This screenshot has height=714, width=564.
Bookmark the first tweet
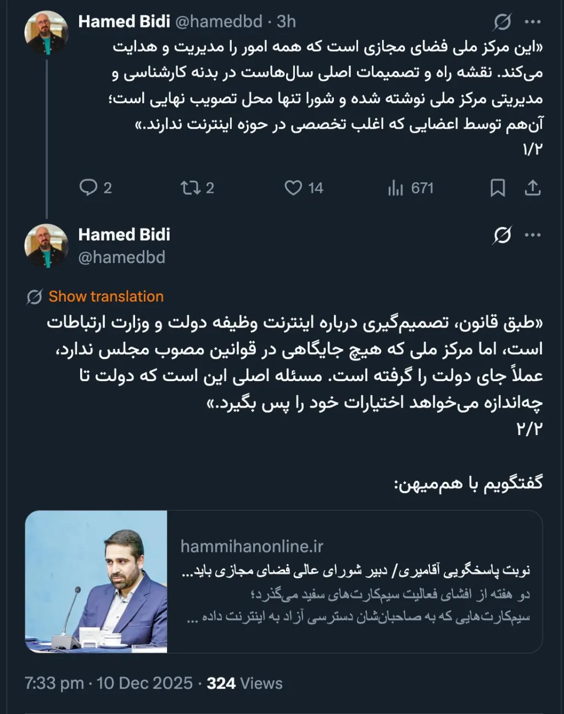[498, 188]
